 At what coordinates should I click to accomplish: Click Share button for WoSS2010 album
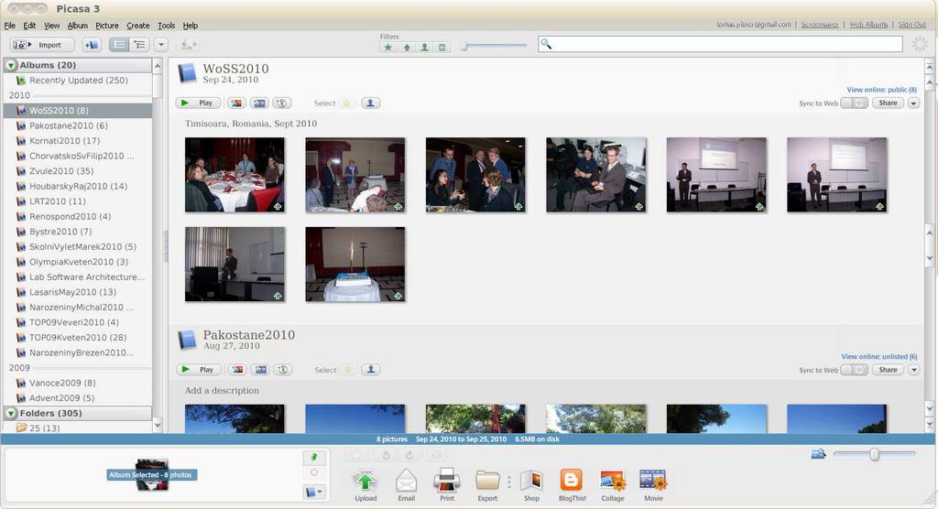coord(888,103)
